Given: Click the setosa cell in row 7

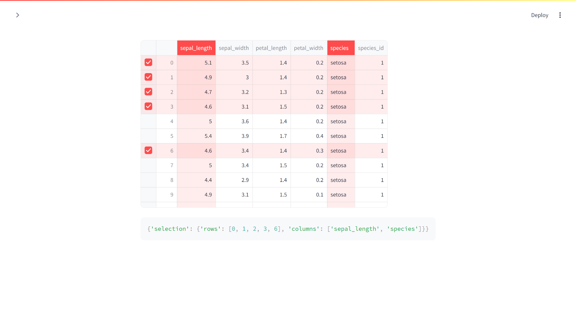Looking at the screenshot, I should [x=341, y=165].
